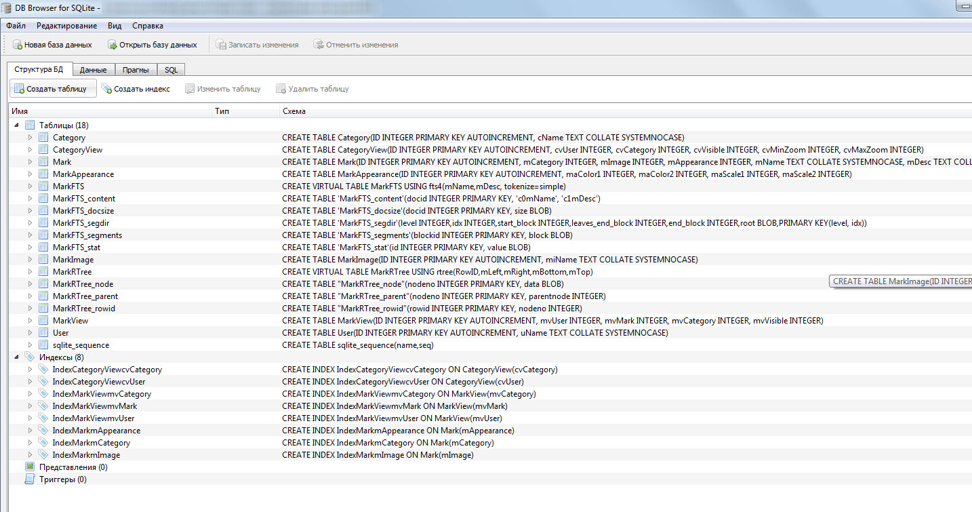Click the Create Index icon
The image size is (972, 512).
106,89
